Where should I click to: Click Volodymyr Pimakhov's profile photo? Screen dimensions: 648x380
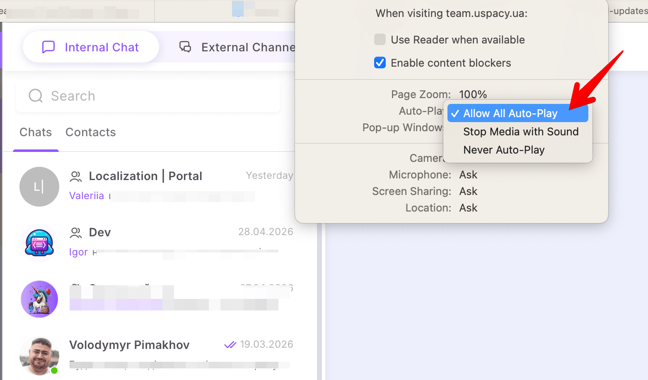(39, 356)
